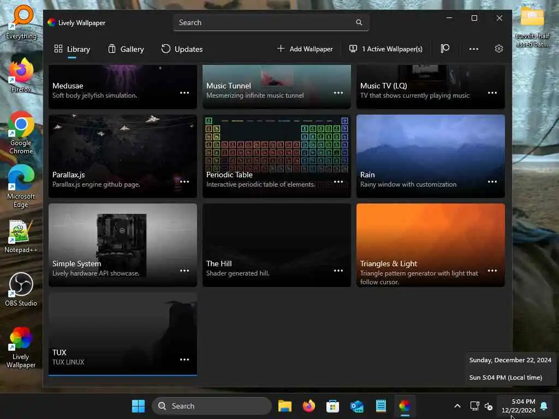The height and width of the screenshot is (419, 559).
Task: Apply the Simple System wallpaper thumbnail
Action: 123,245
